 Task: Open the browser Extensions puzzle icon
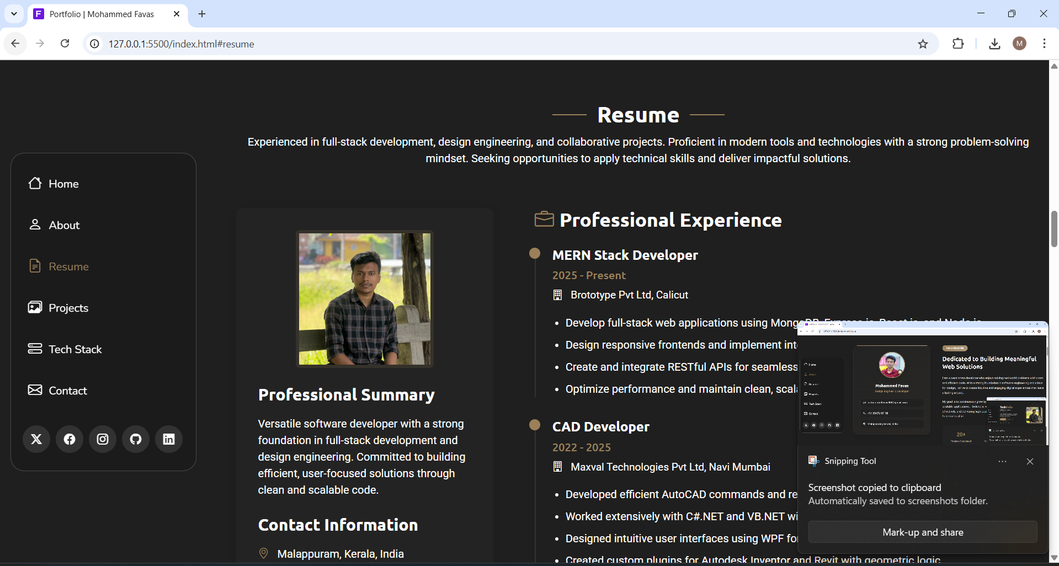(x=958, y=44)
